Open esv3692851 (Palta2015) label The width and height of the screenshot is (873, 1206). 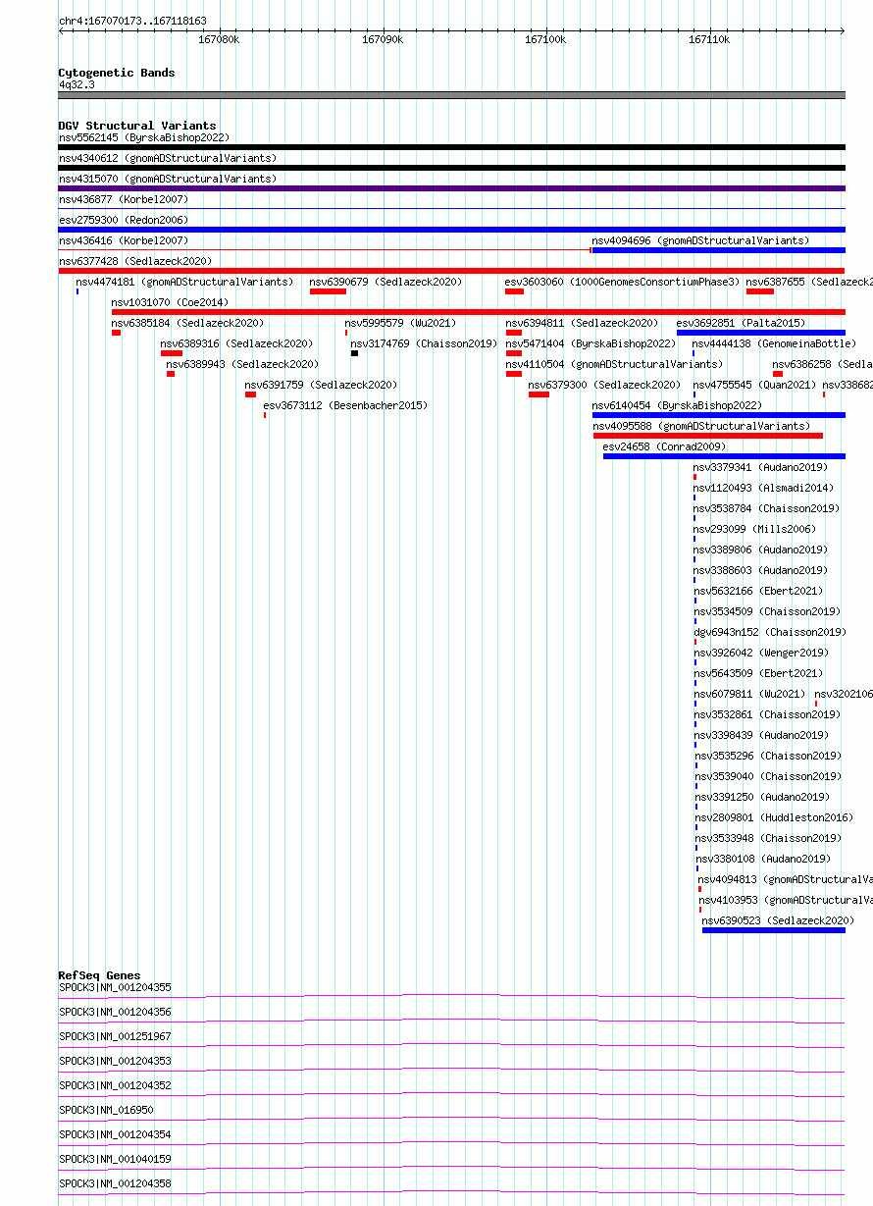(x=740, y=323)
